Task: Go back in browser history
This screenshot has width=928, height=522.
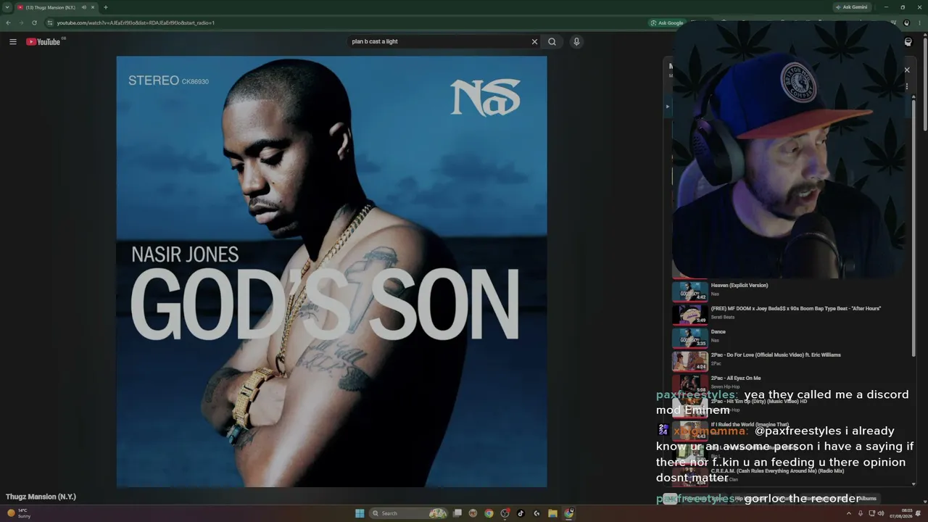Action: pos(9,22)
